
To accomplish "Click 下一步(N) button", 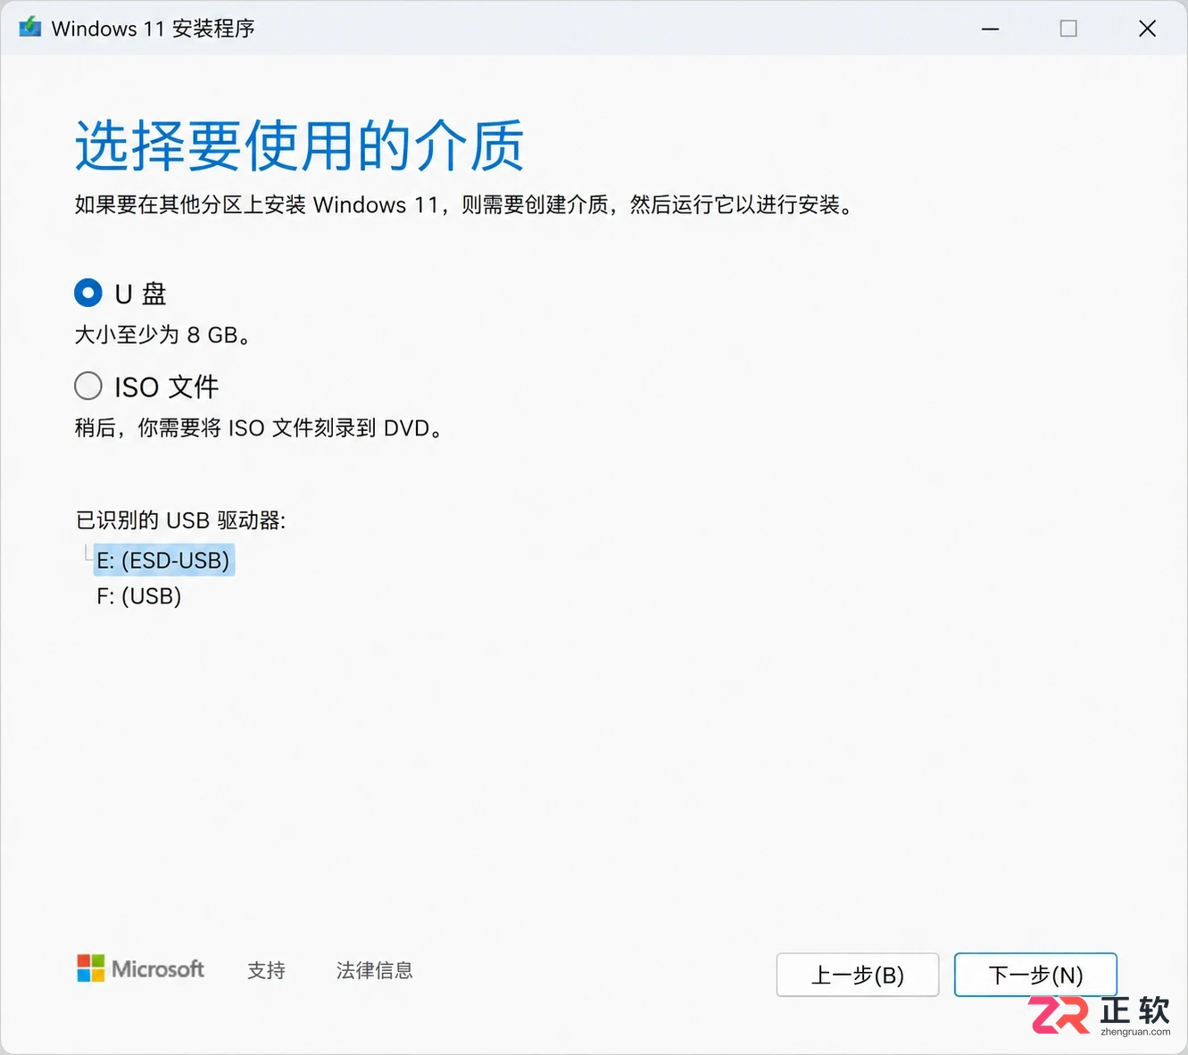I will pyautogui.click(x=1035, y=975).
